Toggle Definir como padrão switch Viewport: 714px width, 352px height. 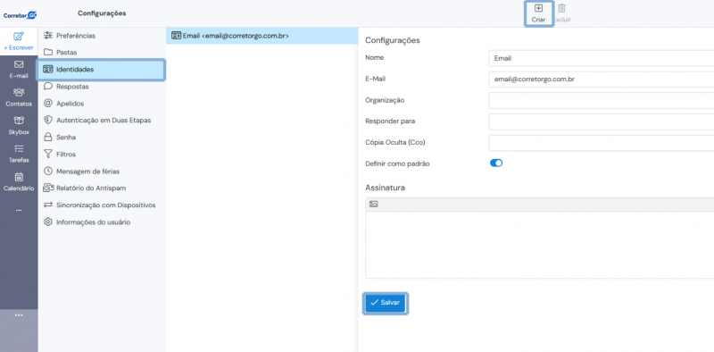pyautogui.click(x=496, y=163)
